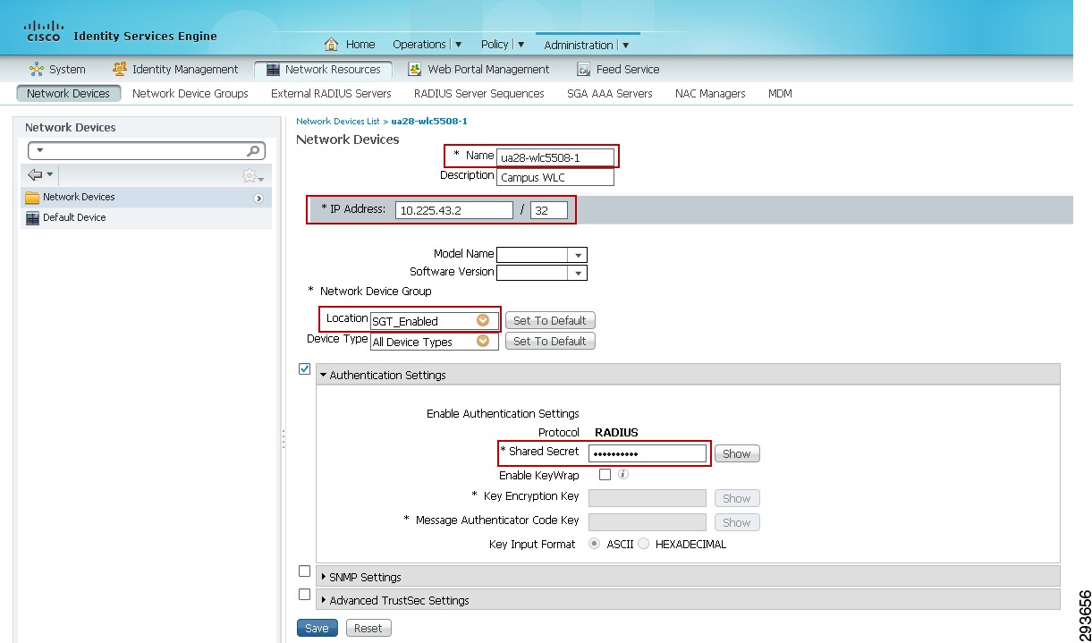
Task: Open the Software Version dropdown
Action: coord(579,273)
